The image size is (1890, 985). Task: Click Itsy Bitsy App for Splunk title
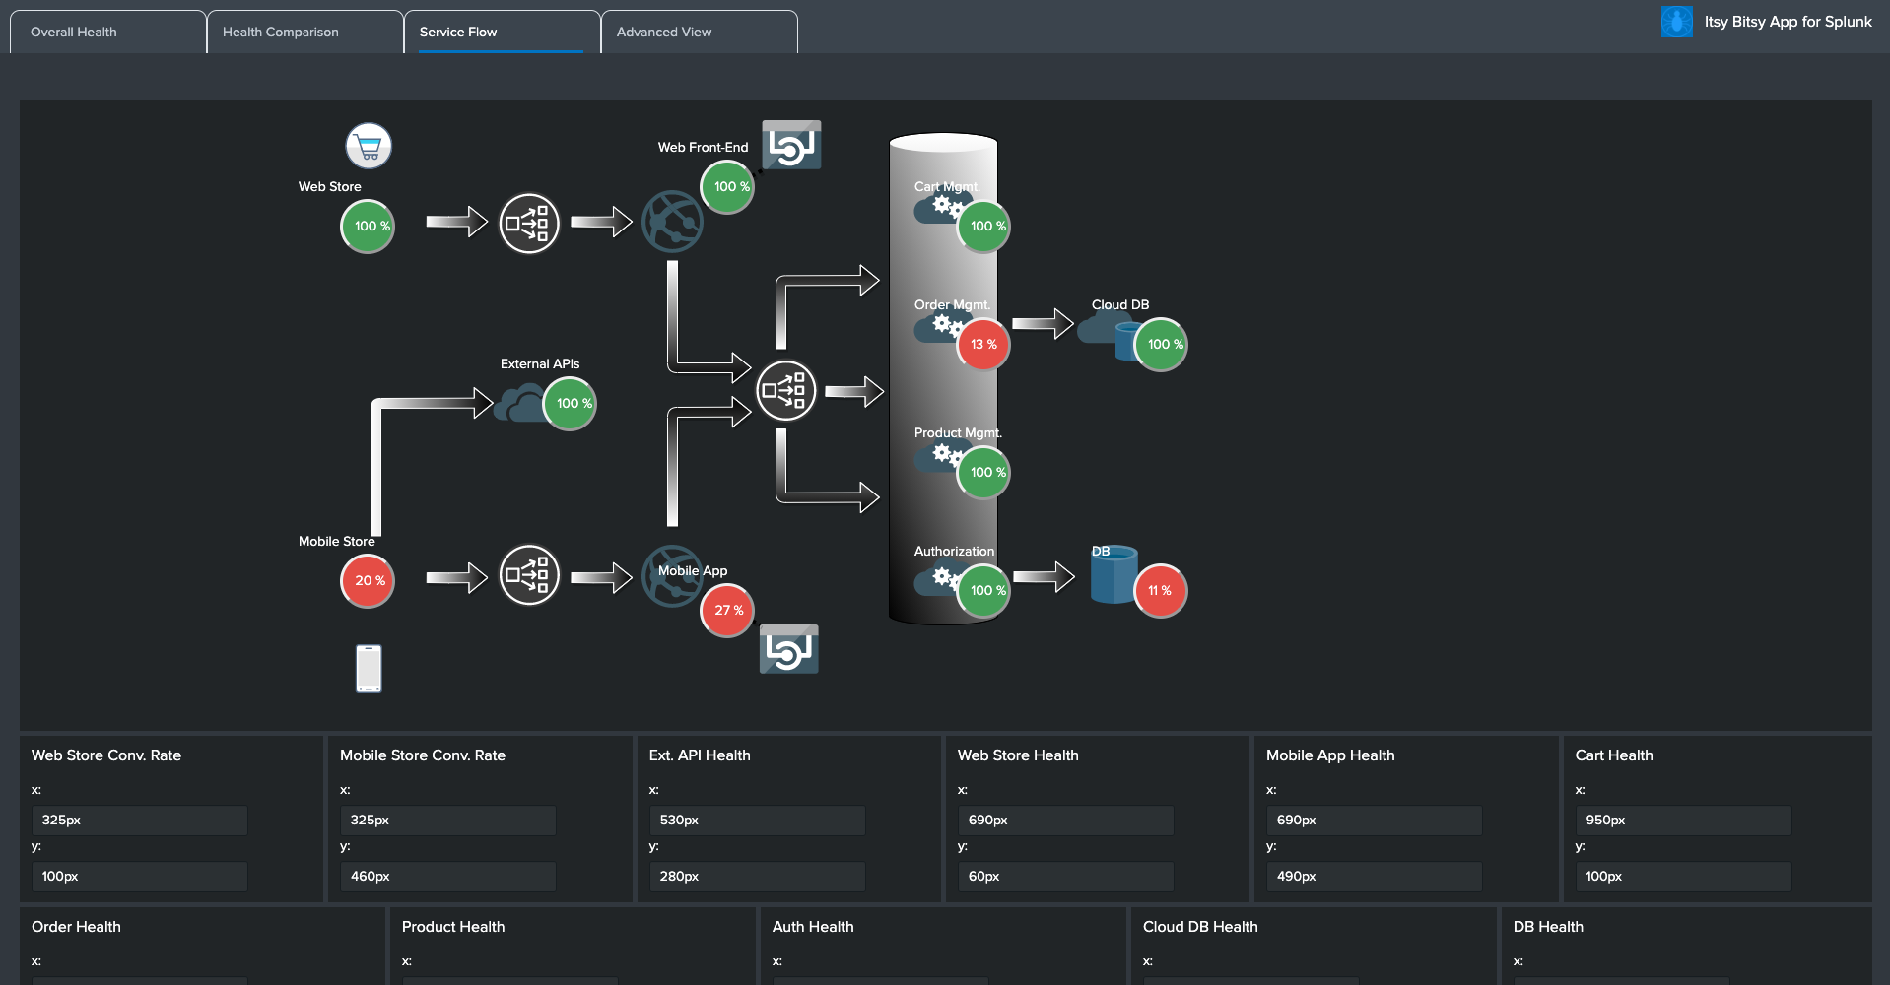click(x=1788, y=22)
